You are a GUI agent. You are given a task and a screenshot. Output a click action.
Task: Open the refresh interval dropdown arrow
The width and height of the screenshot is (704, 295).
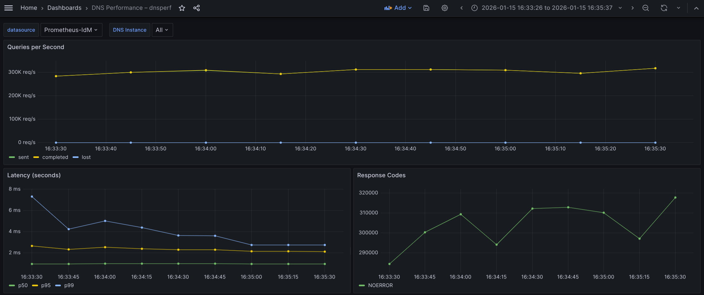point(678,8)
